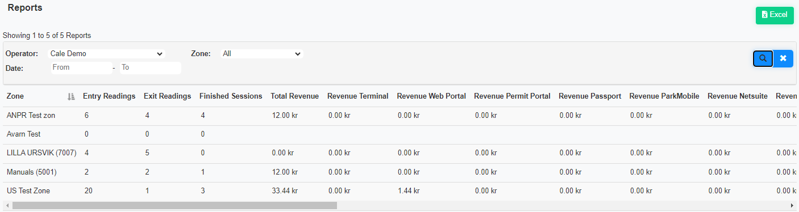Viewport: 799px width, 212px height.
Task: Click the Revenue ParkMobile column header
Action: click(x=664, y=96)
